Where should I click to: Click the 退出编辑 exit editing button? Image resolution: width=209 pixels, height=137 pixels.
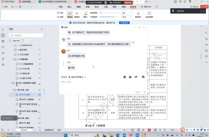149,14
